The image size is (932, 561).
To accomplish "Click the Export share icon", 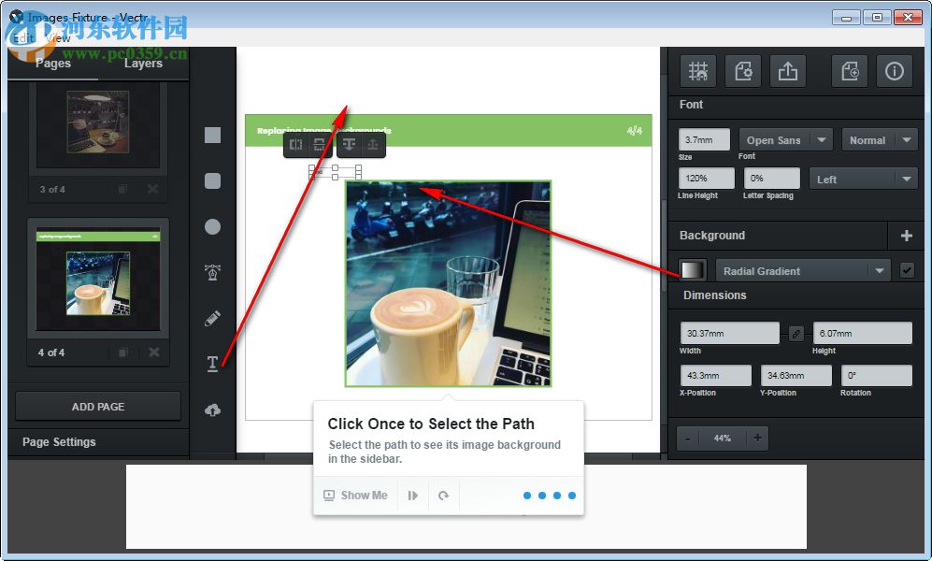I will click(787, 71).
